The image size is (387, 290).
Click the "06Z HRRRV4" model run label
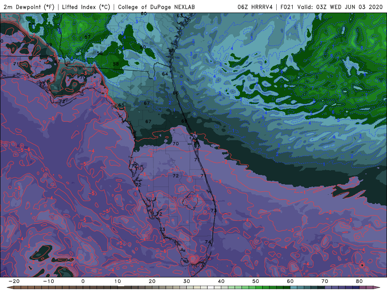pyautogui.click(x=255, y=7)
